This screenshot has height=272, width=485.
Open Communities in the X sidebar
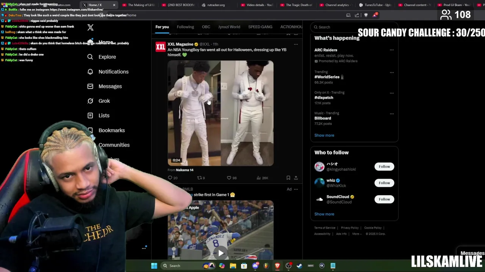pos(114,145)
